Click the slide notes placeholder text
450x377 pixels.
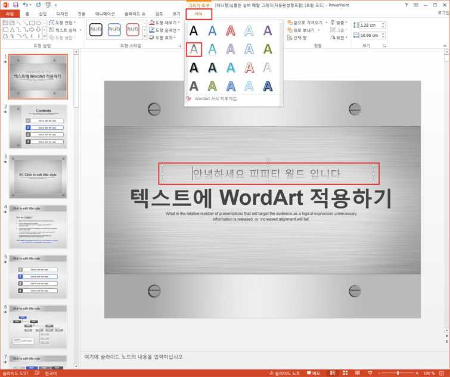click(134, 357)
